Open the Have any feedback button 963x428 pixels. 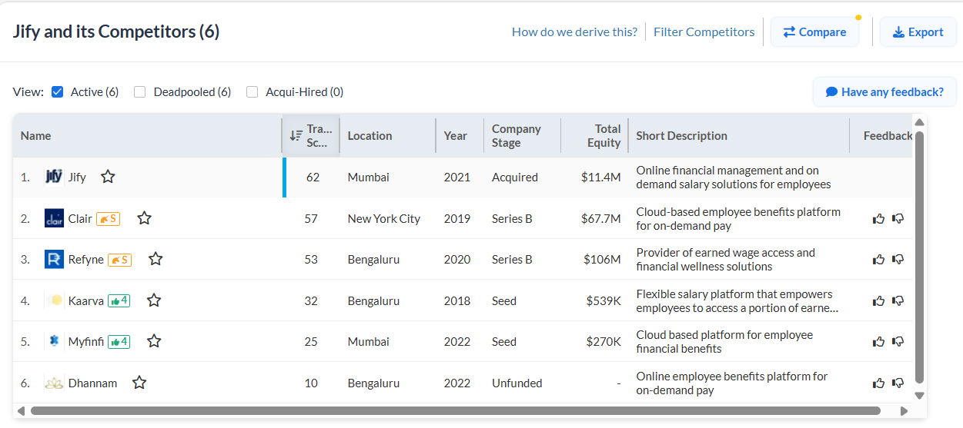[884, 91]
